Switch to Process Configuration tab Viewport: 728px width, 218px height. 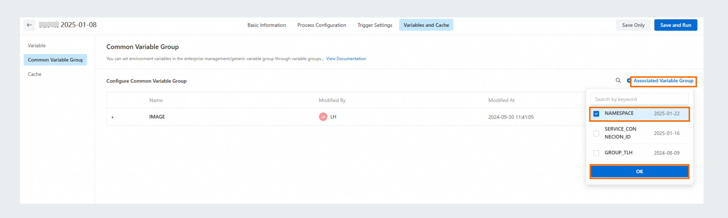pos(322,25)
